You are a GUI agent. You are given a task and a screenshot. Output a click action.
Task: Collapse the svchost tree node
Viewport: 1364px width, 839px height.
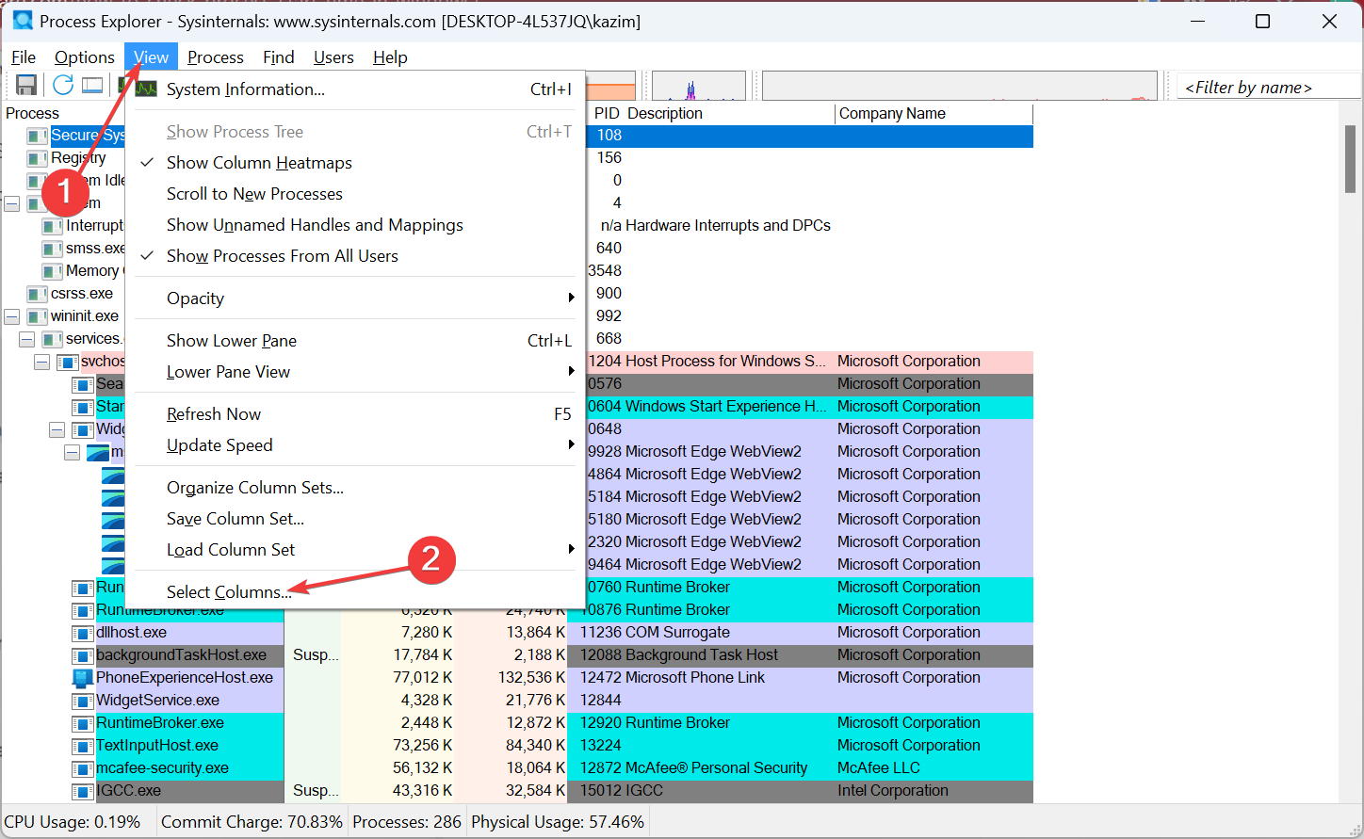42,362
